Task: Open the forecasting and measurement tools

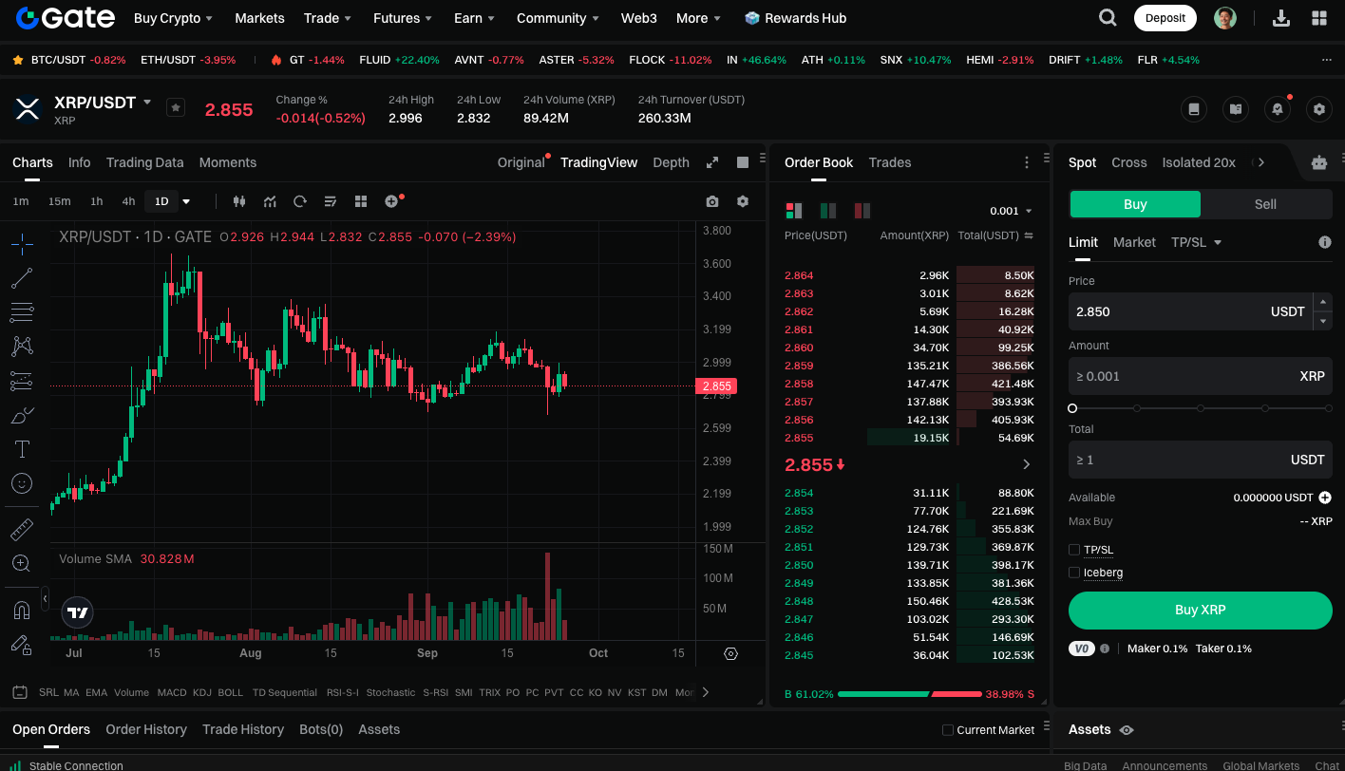Action: 22,381
